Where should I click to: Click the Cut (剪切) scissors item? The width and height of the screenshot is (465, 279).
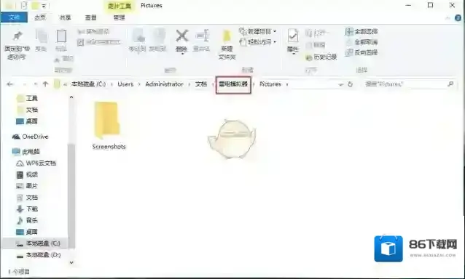tap(64, 59)
